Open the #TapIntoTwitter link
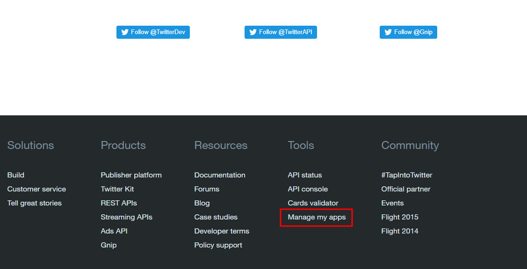The width and height of the screenshot is (527, 269). (407, 175)
